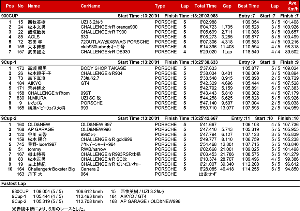Viewport: 300px width, 211px height.
Task: Click the "Ave. Km/h" column header
Action: [293, 6]
